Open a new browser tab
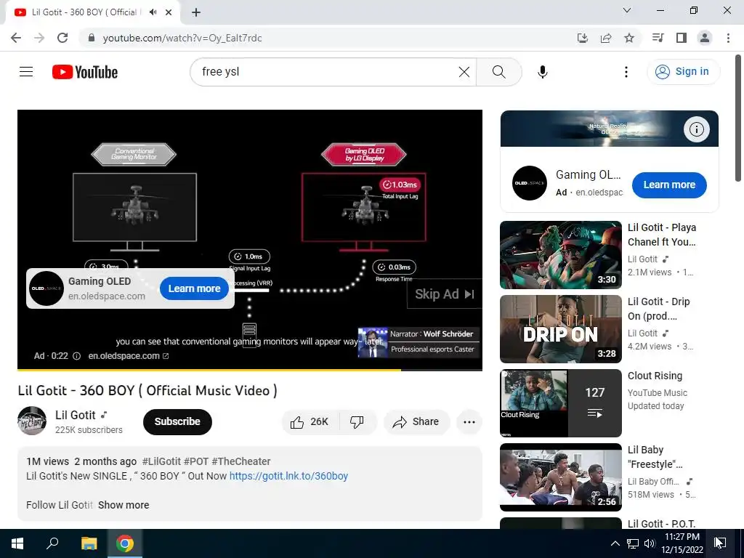 [x=196, y=12]
